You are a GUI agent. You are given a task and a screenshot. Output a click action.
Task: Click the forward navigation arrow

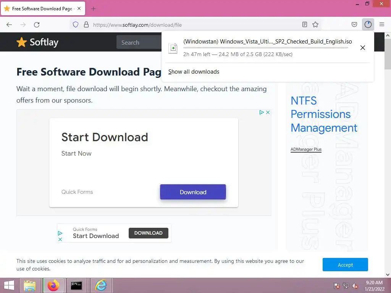(x=23, y=25)
